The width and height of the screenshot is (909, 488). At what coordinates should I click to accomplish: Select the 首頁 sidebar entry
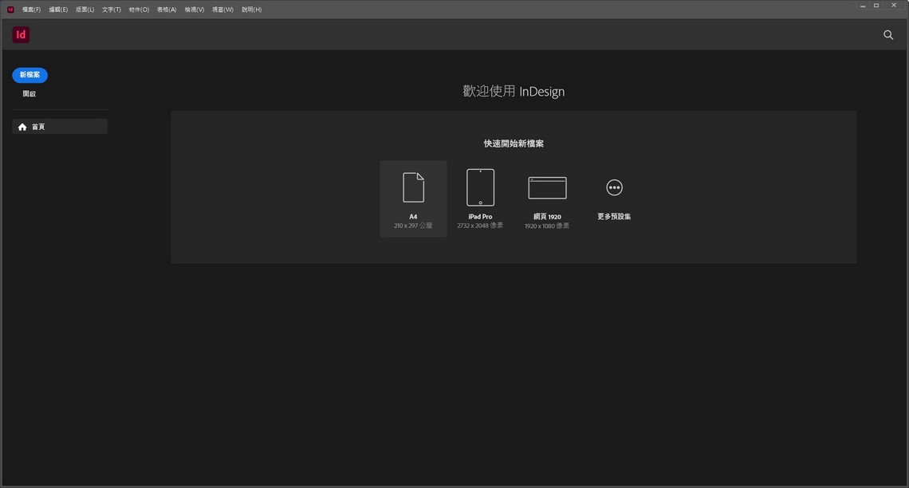pyautogui.click(x=38, y=126)
